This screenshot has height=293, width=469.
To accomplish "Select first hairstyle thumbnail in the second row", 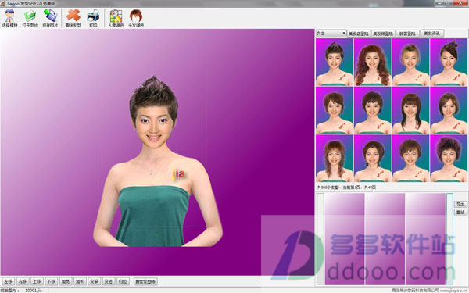I will (335, 110).
